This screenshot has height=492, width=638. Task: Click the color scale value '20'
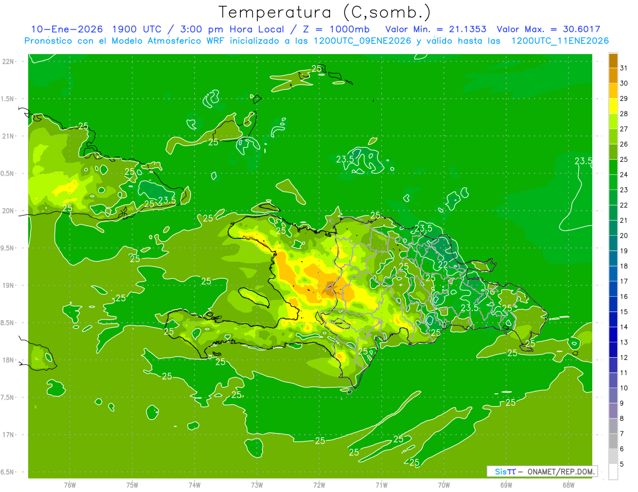[624, 236]
